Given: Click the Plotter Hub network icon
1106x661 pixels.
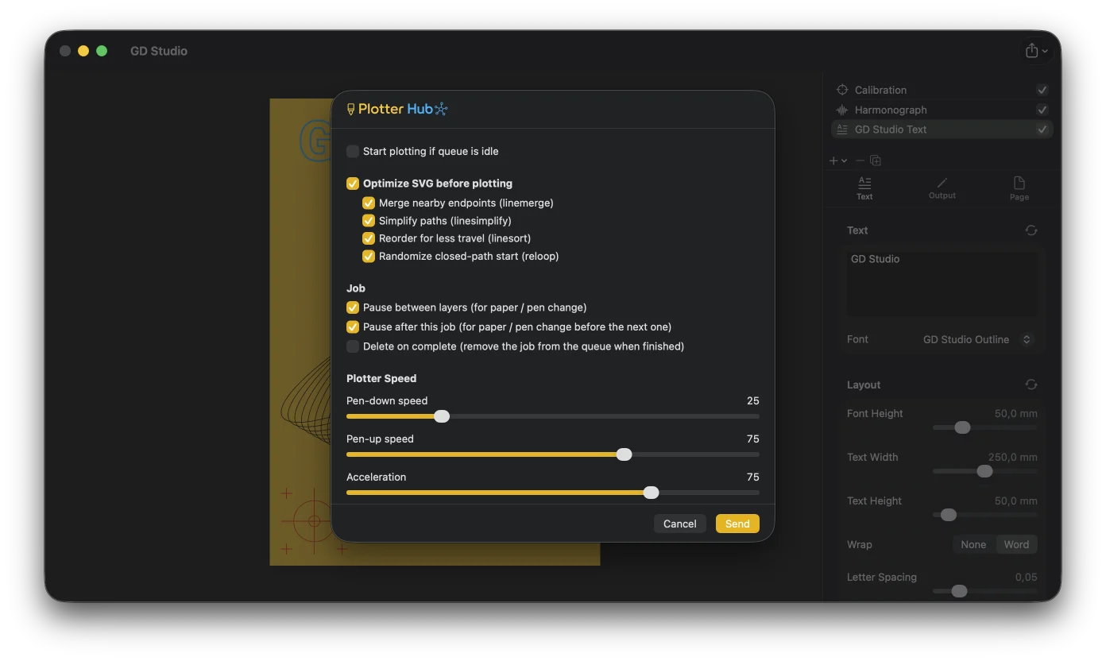Looking at the screenshot, I should pyautogui.click(x=441, y=109).
